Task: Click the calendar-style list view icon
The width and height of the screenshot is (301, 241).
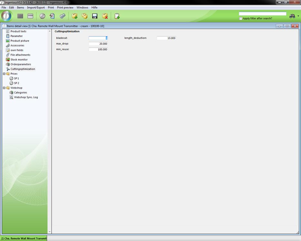Action: click(30, 16)
